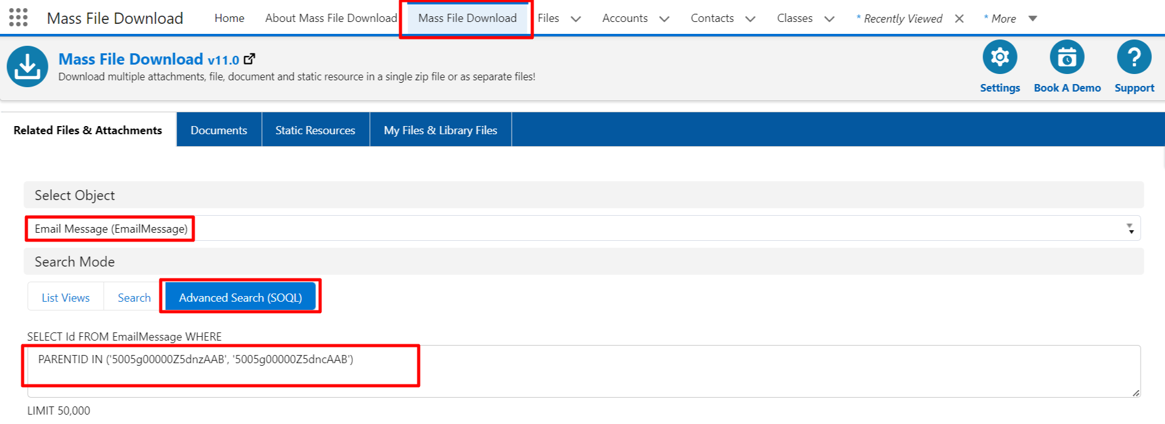Open the App Launcher grid icon
Image resolution: width=1165 pixels, height=424 pixels.
pos(18,18)
